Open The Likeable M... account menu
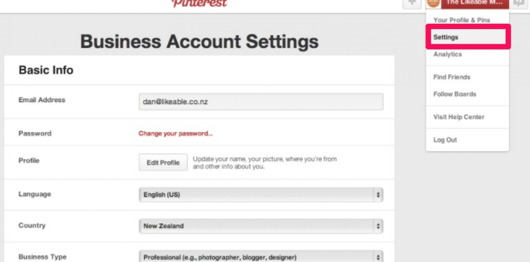 (474, 3)
